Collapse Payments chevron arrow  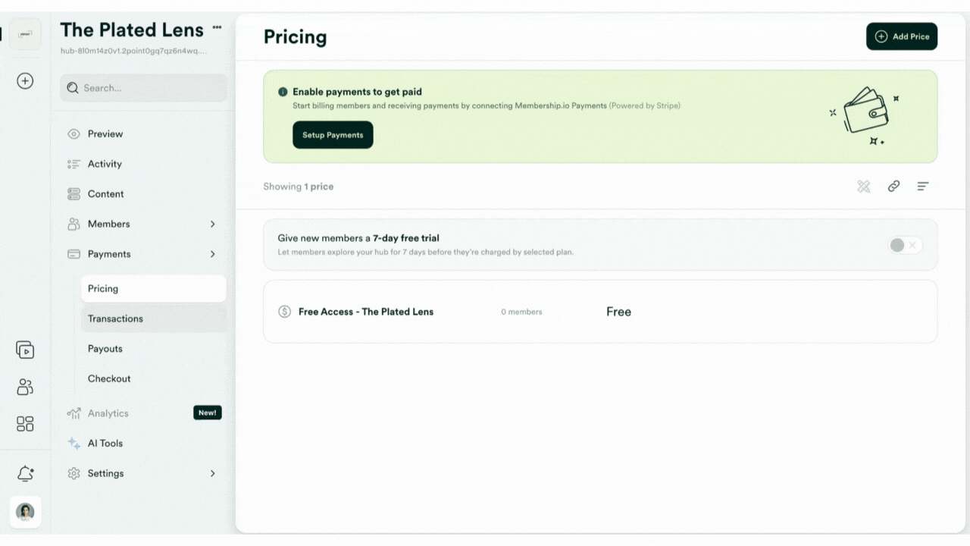pyautogui.click(x=212, y=254)
